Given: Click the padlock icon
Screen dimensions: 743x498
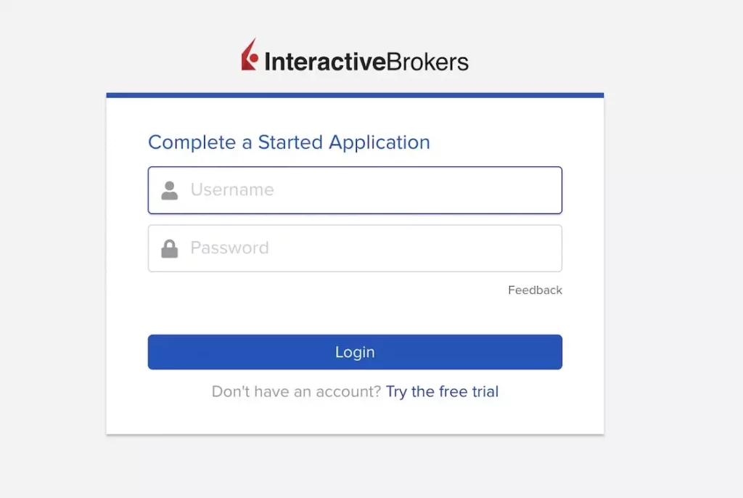Looking at the screenshot, I should coord(170,248).
